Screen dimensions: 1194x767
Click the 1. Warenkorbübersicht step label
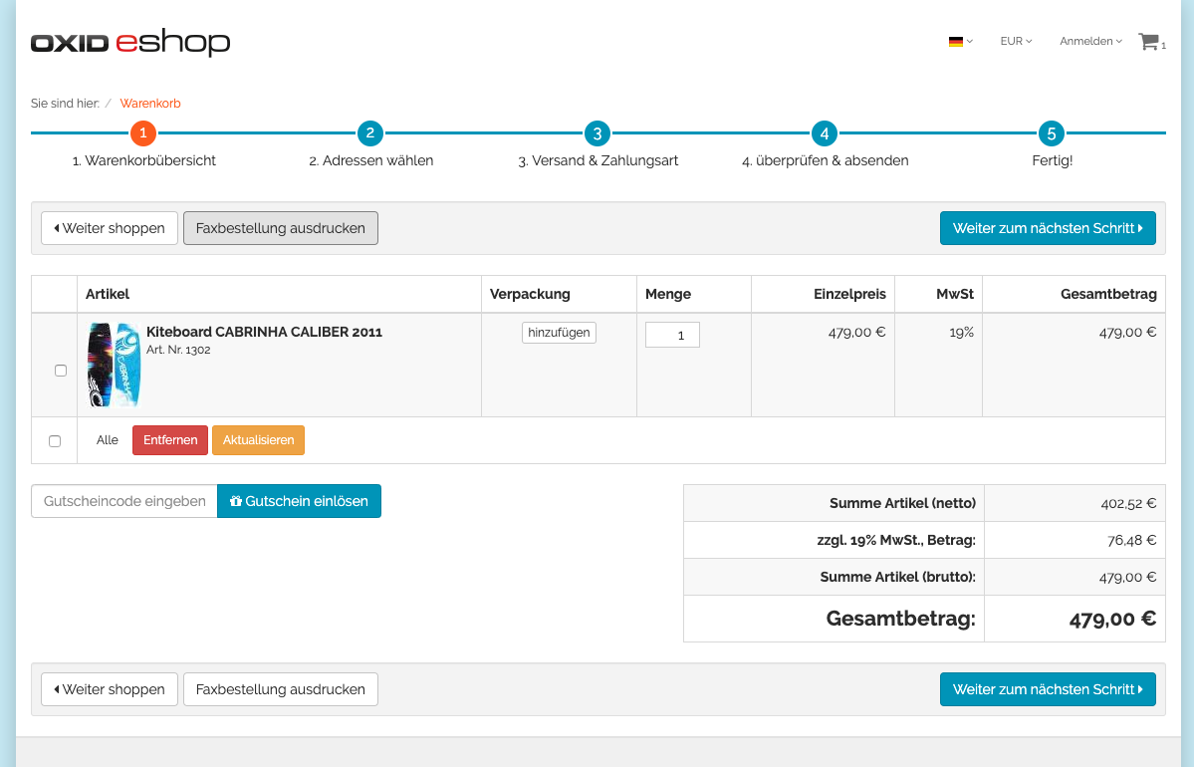[x=144, y=160]
